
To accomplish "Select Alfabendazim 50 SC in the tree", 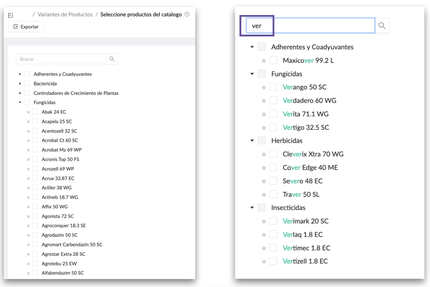I will pos(63,273).
